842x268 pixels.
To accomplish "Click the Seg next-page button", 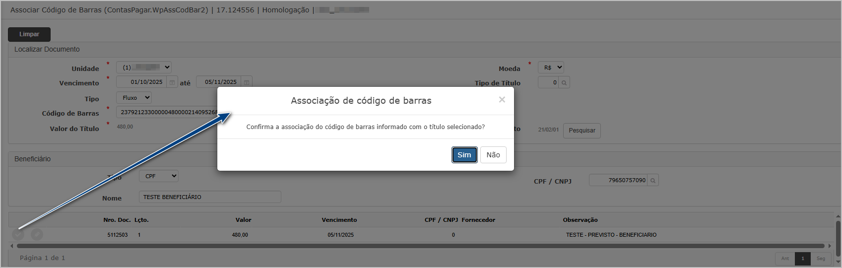I will click(x=821, y=259).
